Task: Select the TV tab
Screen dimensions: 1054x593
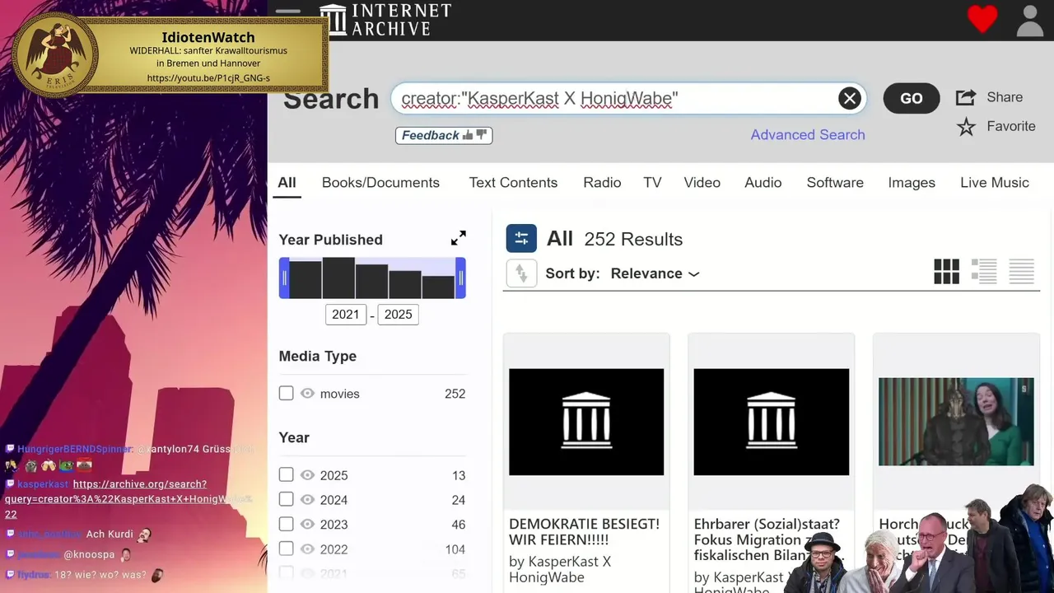Action: coord(652,183)
